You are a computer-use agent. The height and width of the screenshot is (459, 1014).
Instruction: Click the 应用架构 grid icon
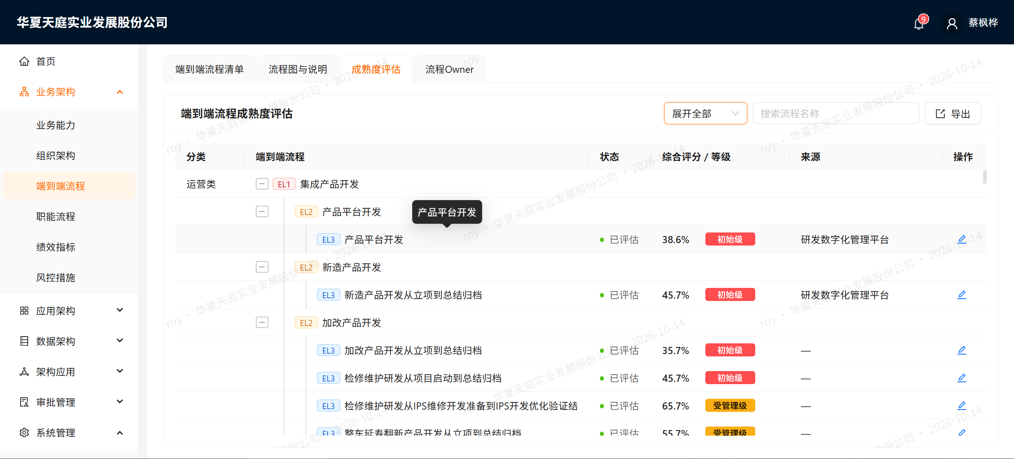[x=24, y=310]
